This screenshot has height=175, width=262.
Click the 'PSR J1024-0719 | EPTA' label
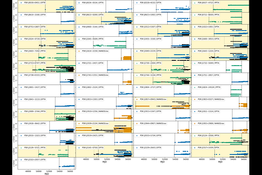tap(35, 39)
